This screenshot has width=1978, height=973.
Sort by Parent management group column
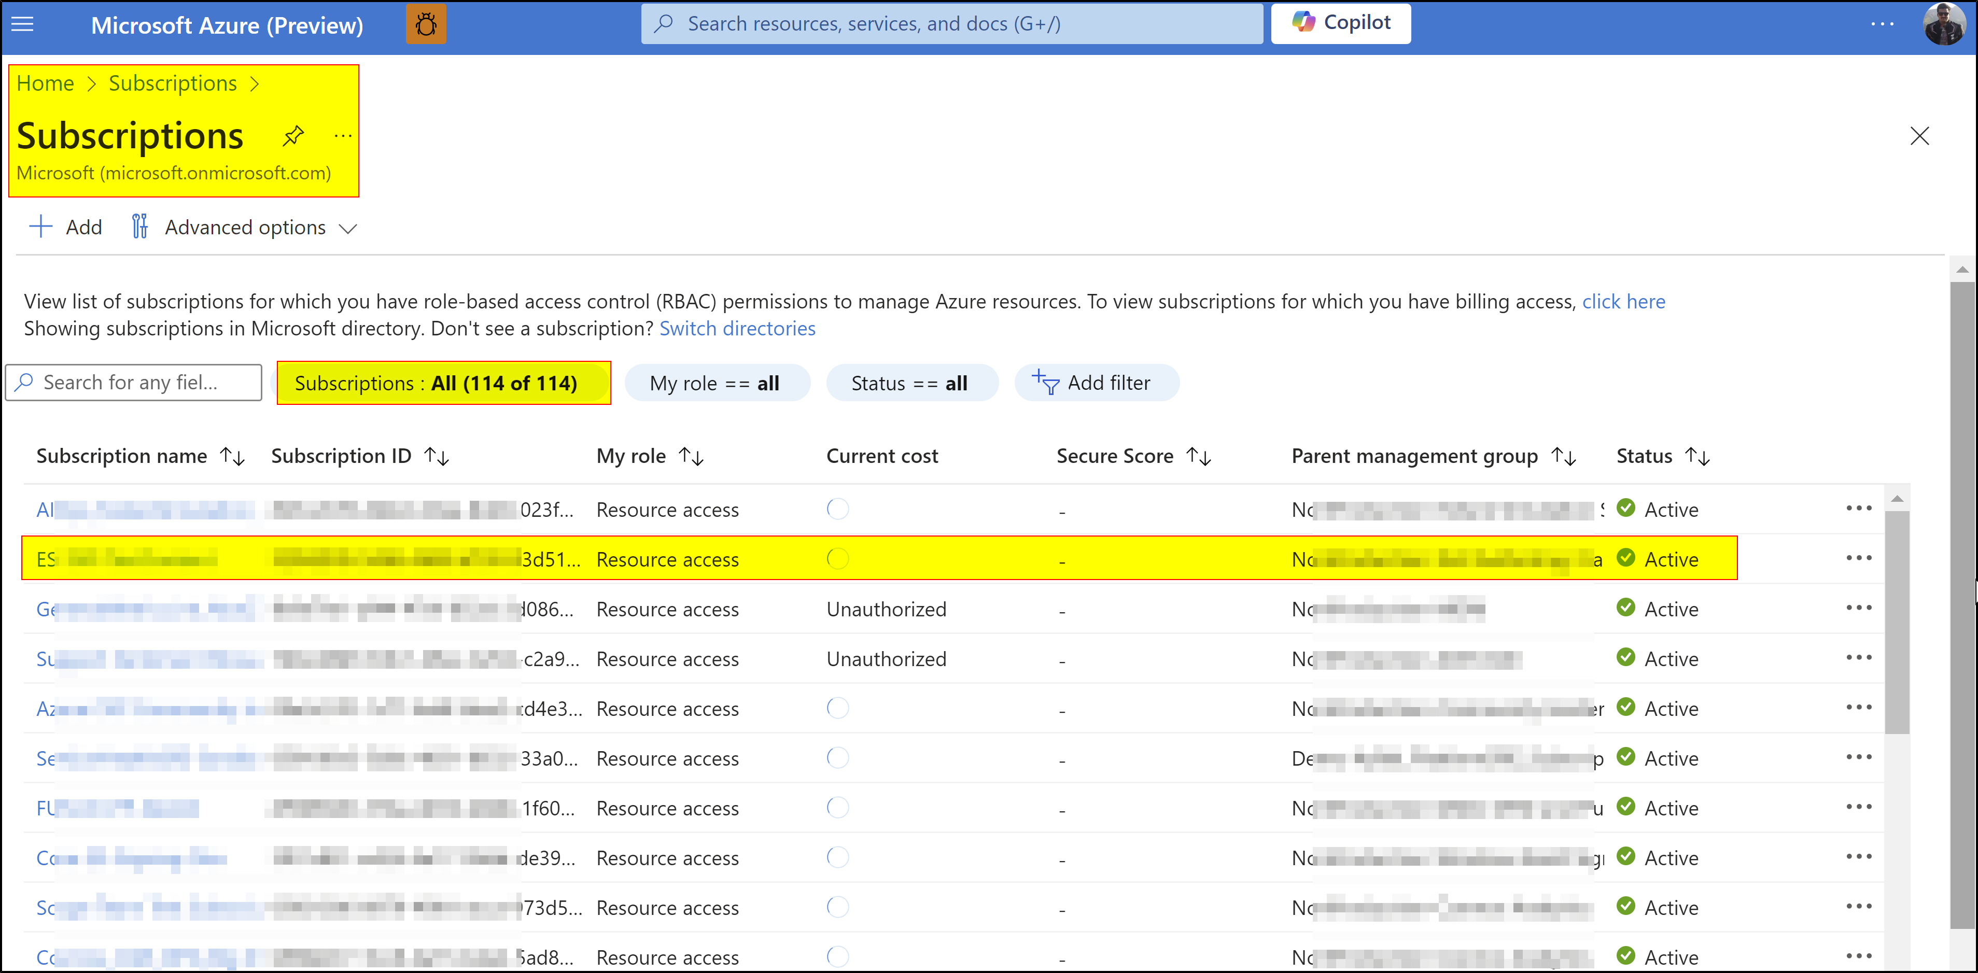click(1434, 456)
